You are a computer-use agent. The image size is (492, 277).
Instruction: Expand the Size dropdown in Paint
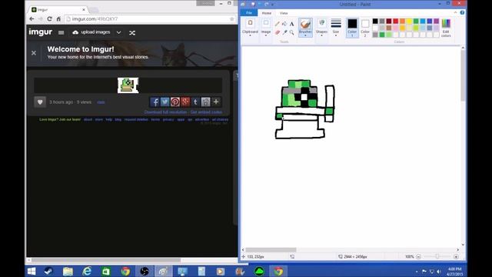(336, 35)
